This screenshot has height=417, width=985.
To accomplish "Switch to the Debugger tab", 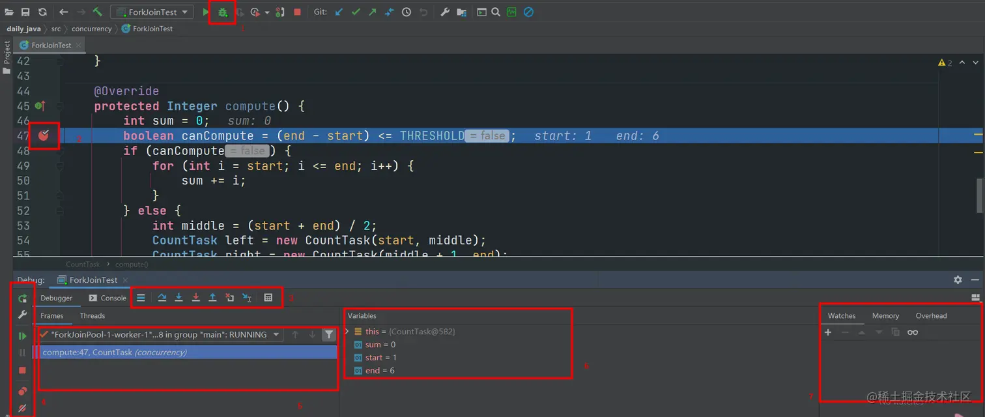I will 57,298.
